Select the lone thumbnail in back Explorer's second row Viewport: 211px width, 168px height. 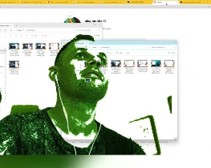point(14,64)
